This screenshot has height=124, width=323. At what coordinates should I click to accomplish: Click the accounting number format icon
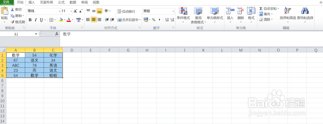(x=146, y=20)
